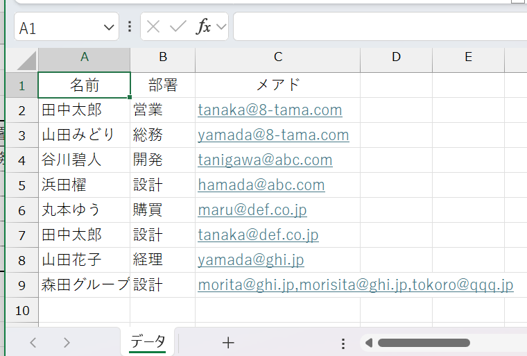The image size is (527, 356).
Task: Open the Name Box dropdown arrow
Action: [109, 28]
